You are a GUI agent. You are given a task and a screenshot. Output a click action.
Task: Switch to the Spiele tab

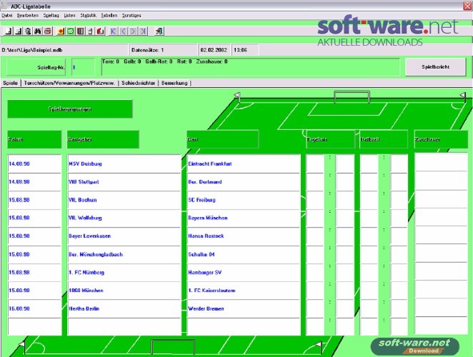(10, 83)
